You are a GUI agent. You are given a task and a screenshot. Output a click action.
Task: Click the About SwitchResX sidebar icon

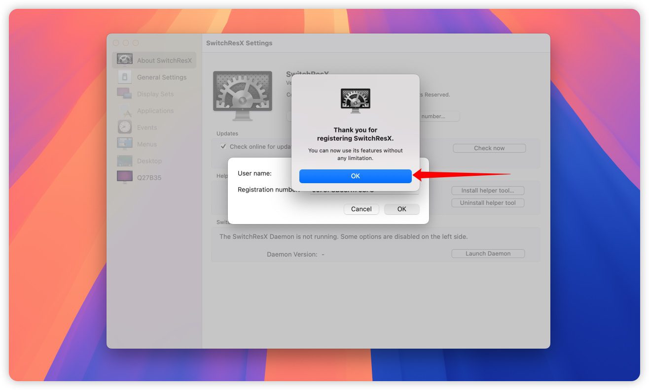(x=124, y=60)
